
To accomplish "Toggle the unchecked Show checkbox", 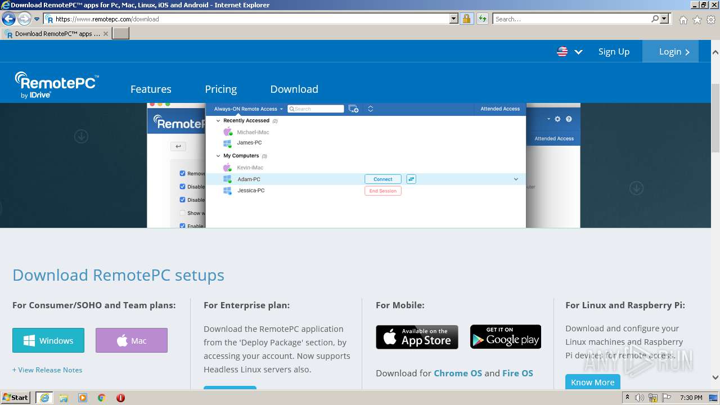I will (182, 213).
